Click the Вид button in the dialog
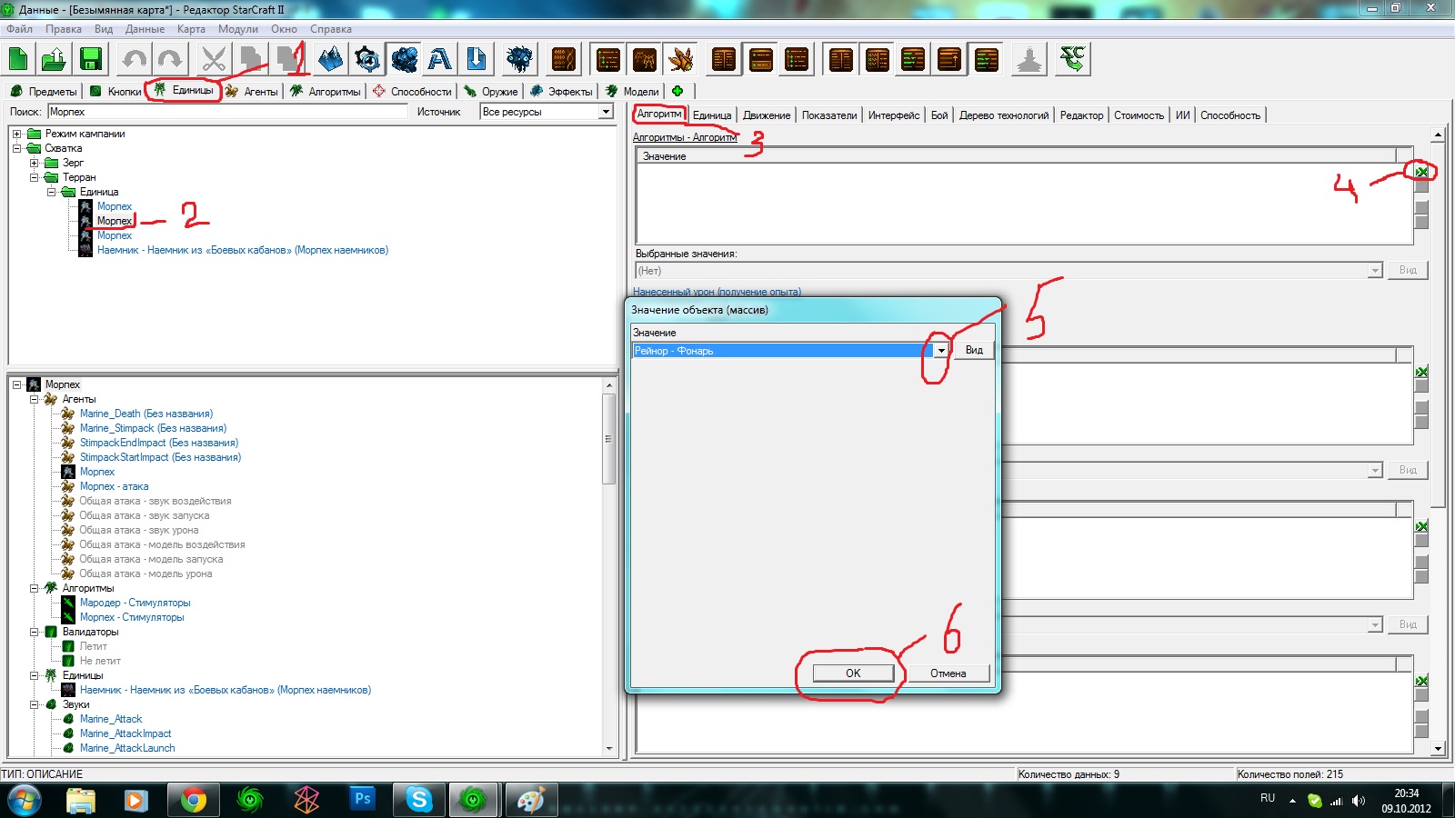 [x=974, y=351]
